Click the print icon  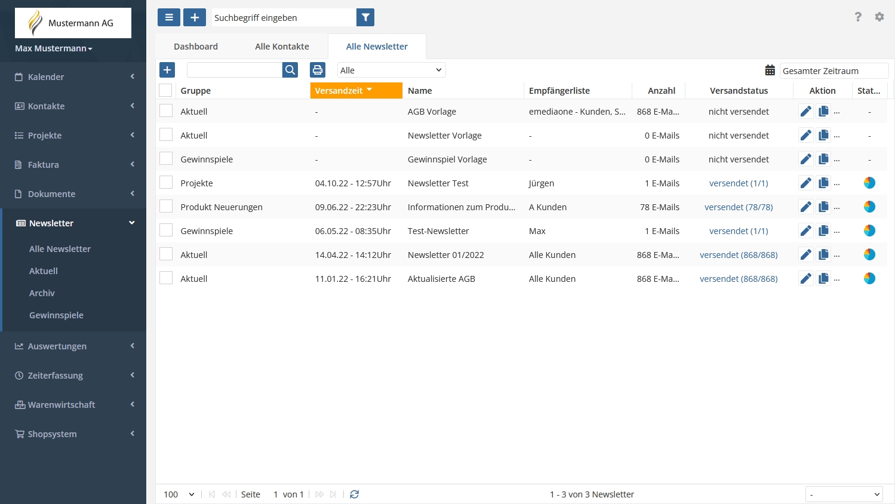318,70
